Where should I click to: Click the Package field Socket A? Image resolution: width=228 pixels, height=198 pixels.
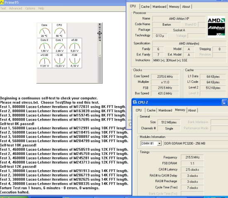click(x=179, y=30)
